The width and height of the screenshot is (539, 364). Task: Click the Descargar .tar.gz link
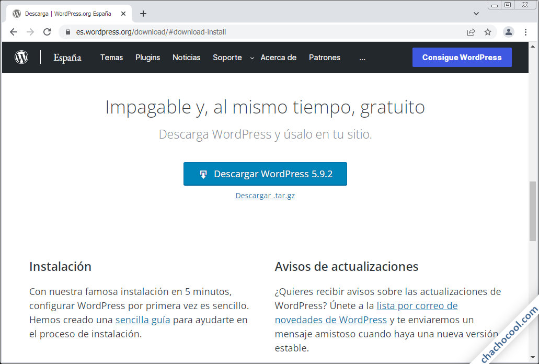click(x=266, y=196)
